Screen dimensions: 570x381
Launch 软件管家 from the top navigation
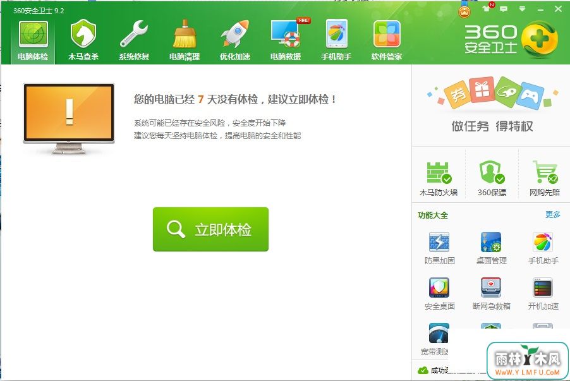click(x=387, y=40)
